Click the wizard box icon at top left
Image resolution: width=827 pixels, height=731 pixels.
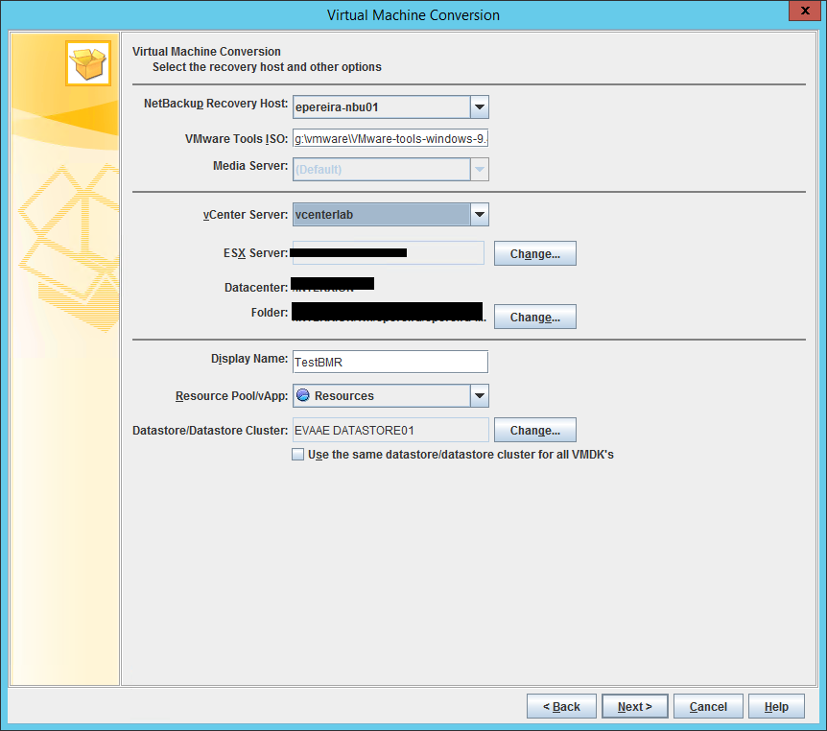click(88, 63)
